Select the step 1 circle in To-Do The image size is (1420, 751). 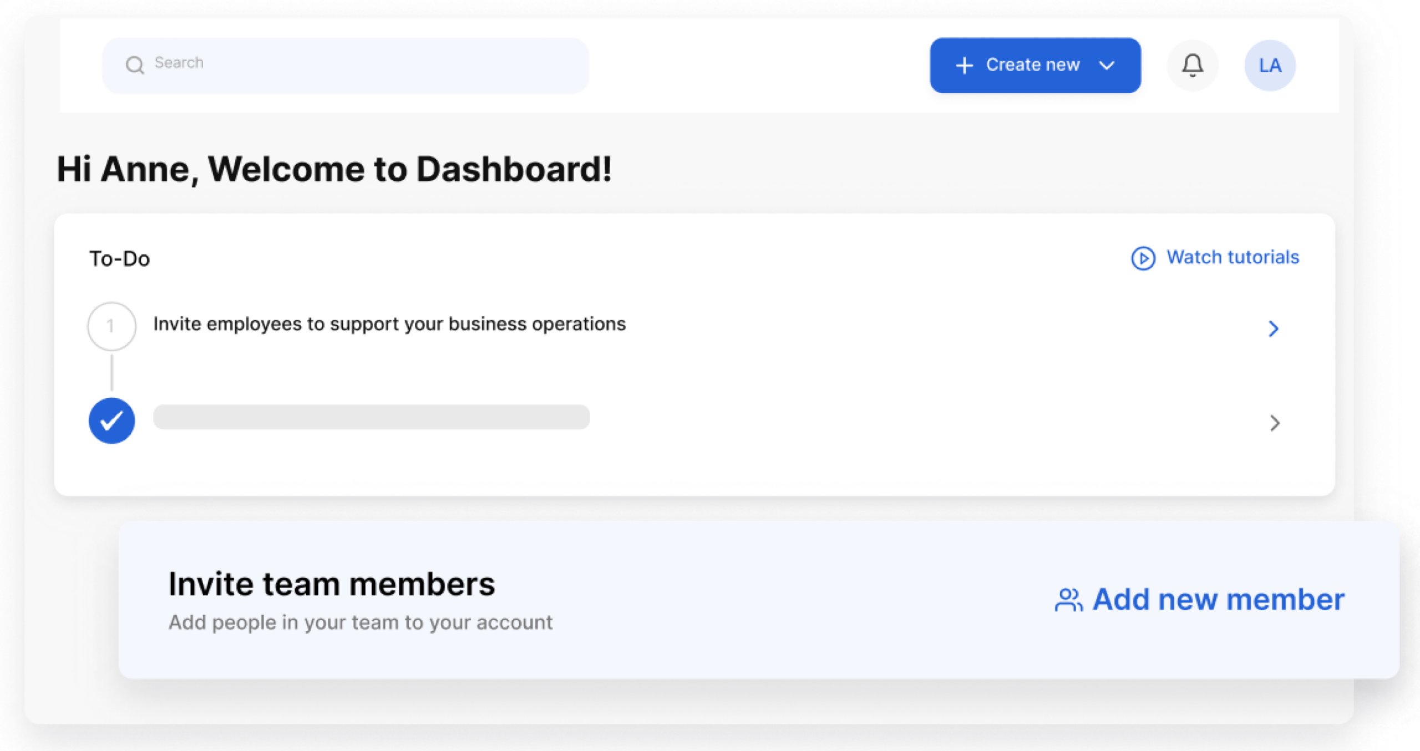point(111,326)
